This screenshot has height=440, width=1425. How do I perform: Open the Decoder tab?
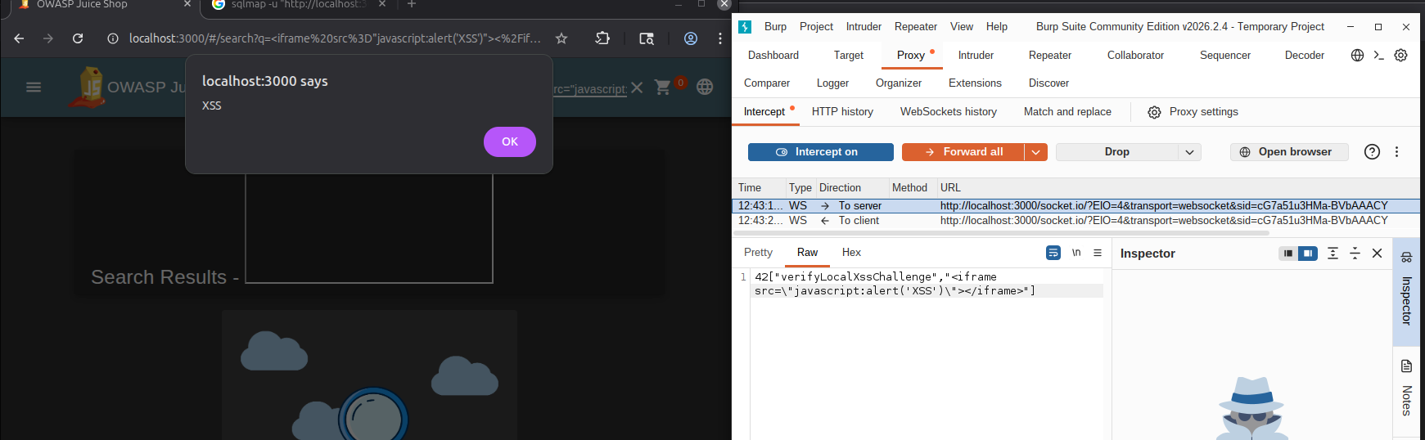(1305, 55)
